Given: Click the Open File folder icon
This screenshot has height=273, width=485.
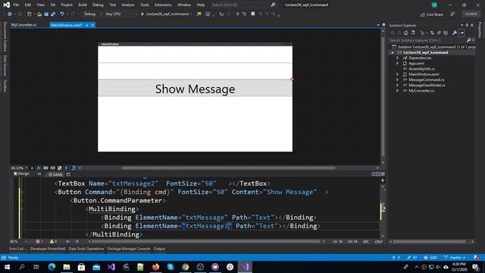Looking at the screenshot, I should pyautogui.click(x=39, y=14).
